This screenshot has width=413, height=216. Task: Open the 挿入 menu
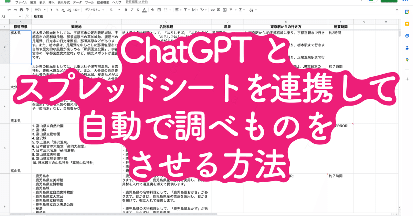tap(52, 2)
